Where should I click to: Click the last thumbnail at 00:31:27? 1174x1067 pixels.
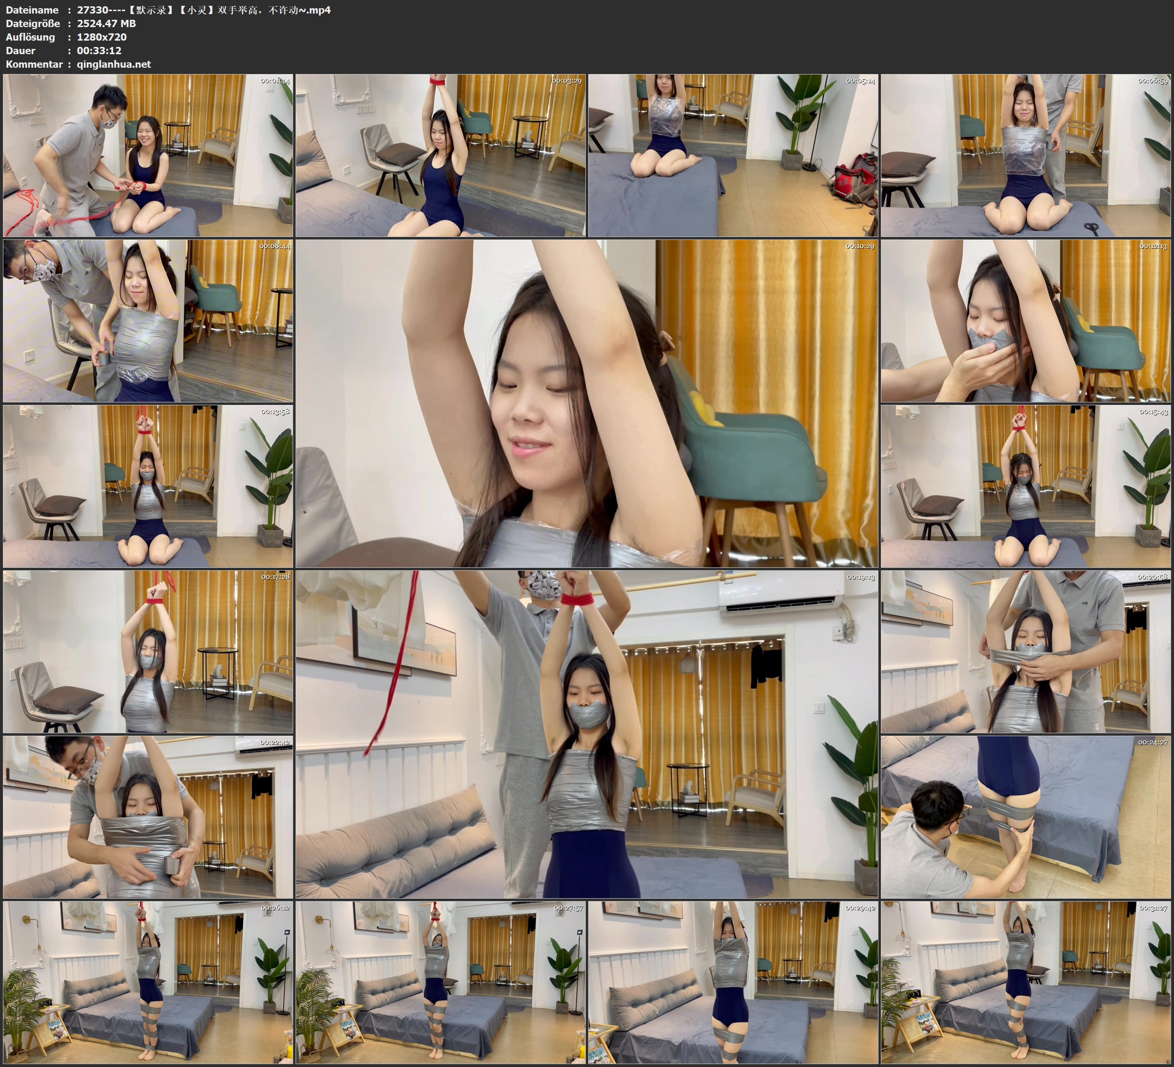(1025, 982)
